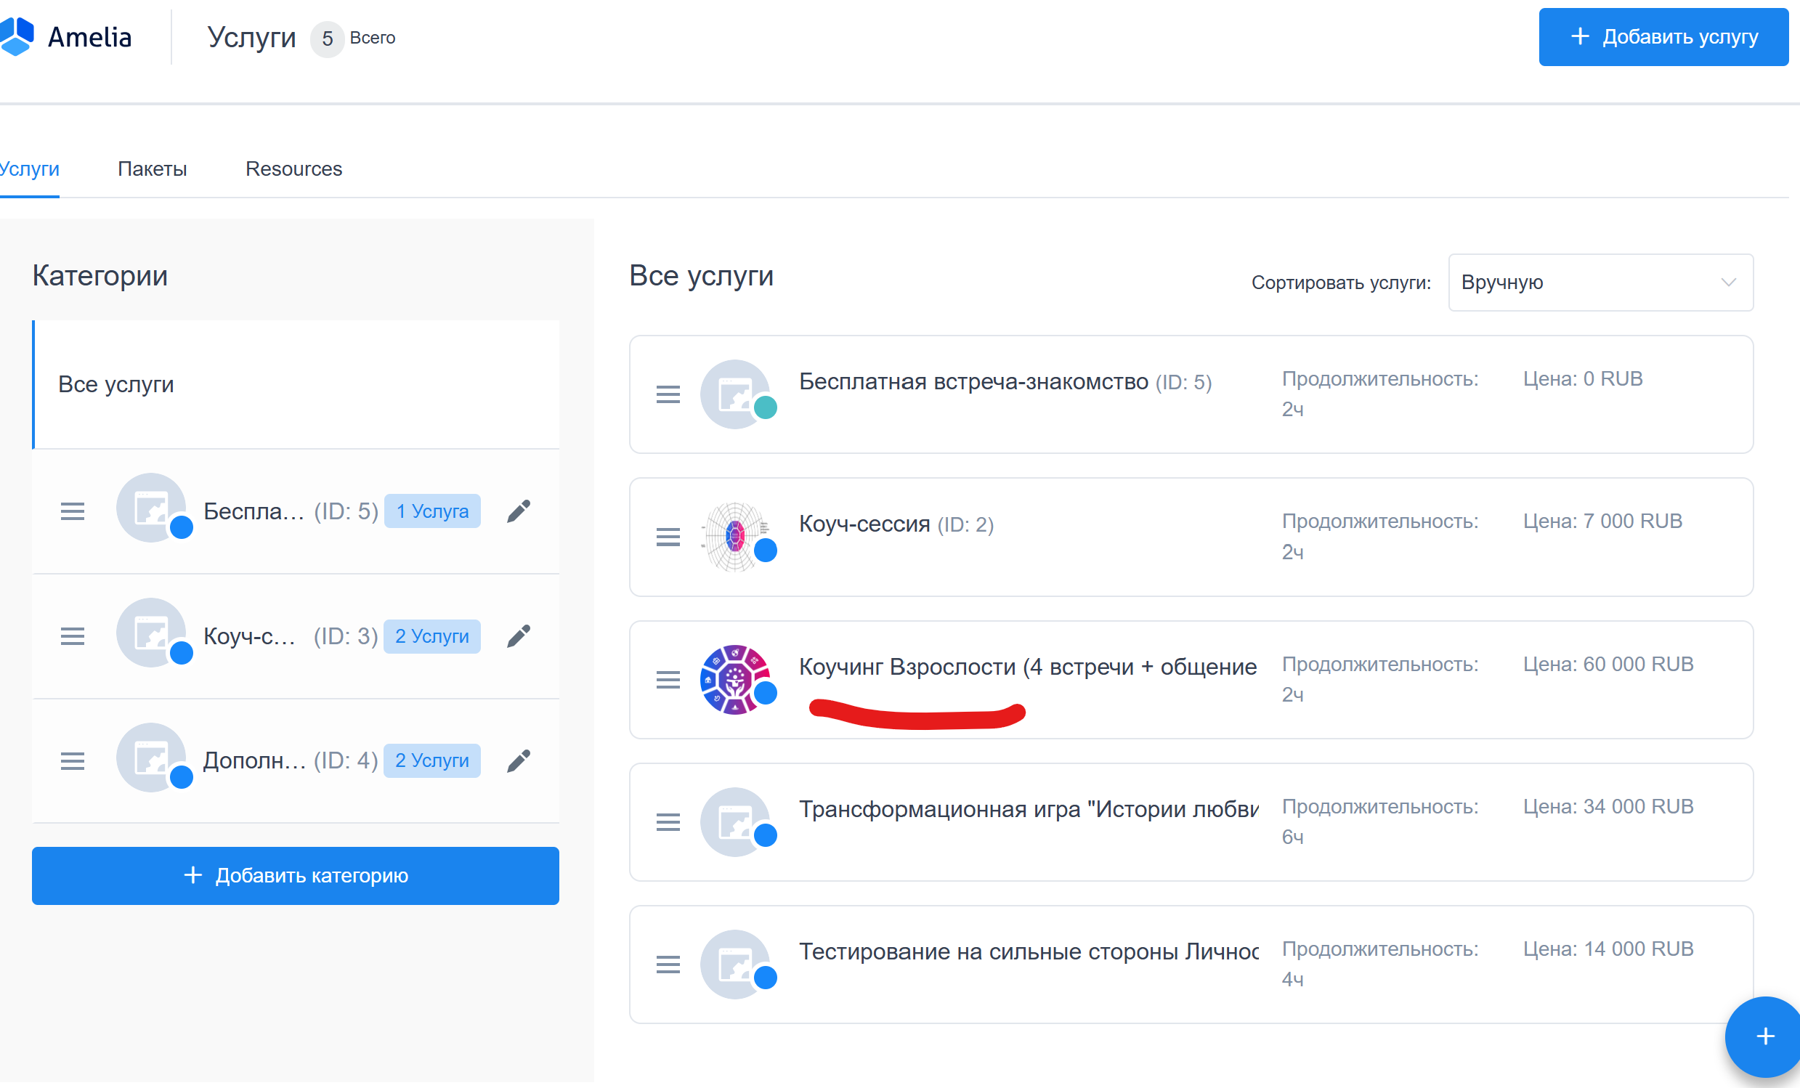The width and height of the screenshot is (1800, 1088).
Task: Click drag handle of Коуч-сессия service
Action: [x=668, y=537]
